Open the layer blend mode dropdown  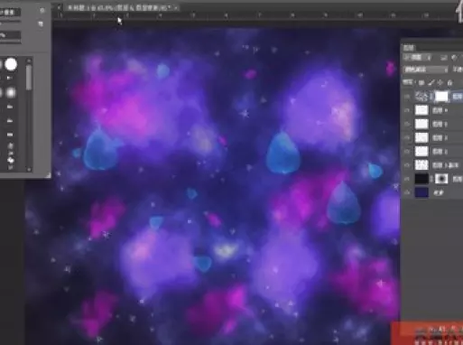(425, 70)
